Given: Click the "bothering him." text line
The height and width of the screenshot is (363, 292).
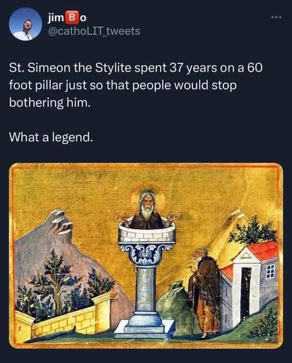Looking at the screenshot, I should coord(49,102).
